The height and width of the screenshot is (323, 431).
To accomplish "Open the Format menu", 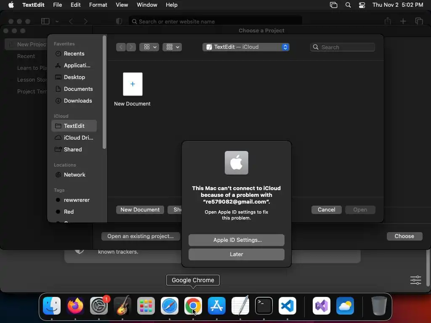I will tap(98, 5).
